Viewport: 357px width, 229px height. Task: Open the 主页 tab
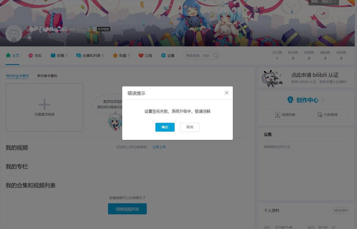click(12, 55)
